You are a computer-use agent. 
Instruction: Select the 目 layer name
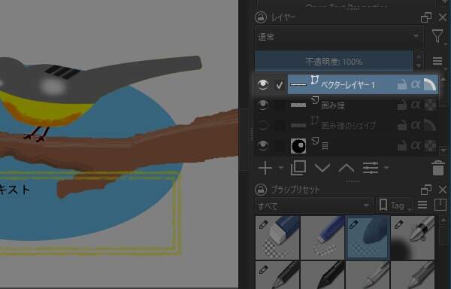coord(325,146)
